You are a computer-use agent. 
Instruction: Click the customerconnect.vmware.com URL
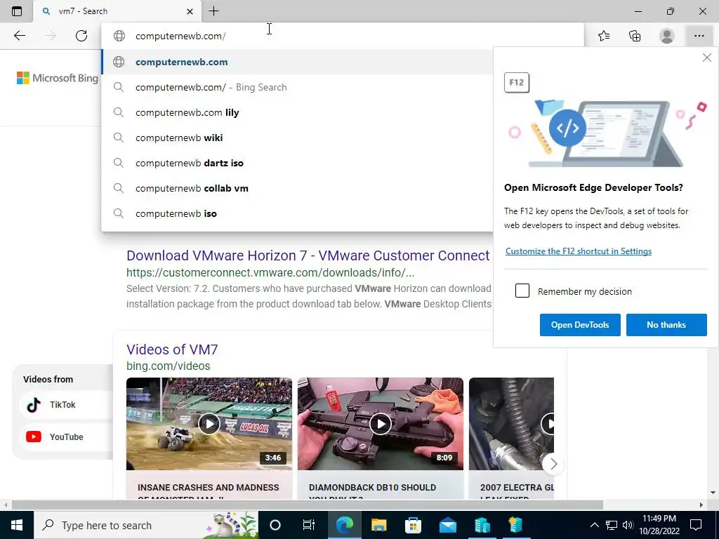[x=270, y=273]
